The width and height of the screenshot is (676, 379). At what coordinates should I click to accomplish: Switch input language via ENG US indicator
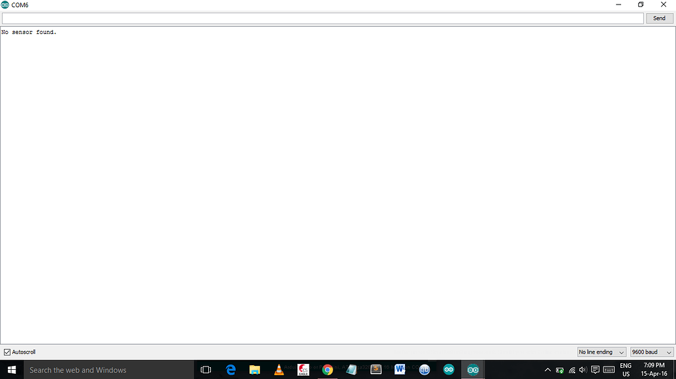[625, 369]
